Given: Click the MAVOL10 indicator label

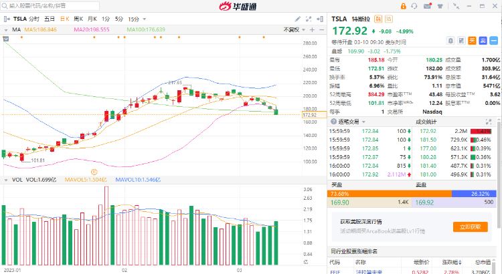Looking at the screenshot, I should [x=138, y=180].
